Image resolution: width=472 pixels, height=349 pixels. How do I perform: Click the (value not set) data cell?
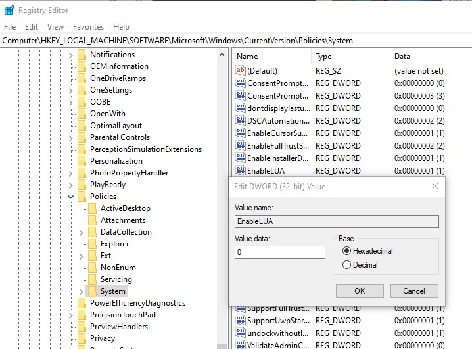click(x=419, y=71)
